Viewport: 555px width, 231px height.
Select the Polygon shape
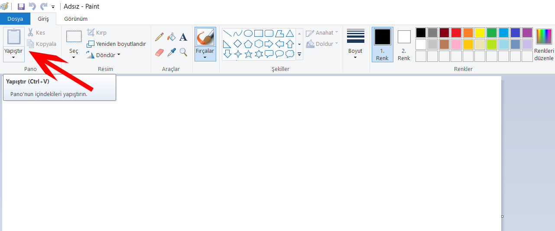click(279, 33)
